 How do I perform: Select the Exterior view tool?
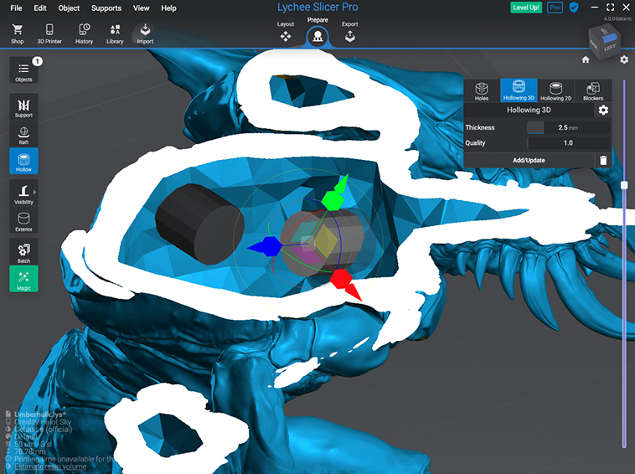pyautogui.click(x=23, y=220)
